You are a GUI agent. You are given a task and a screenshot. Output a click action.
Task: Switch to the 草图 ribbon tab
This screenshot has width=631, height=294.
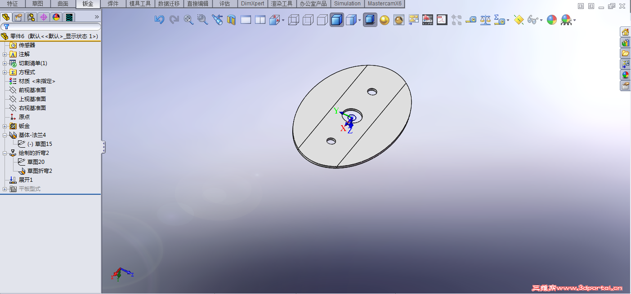click(38, 4)
